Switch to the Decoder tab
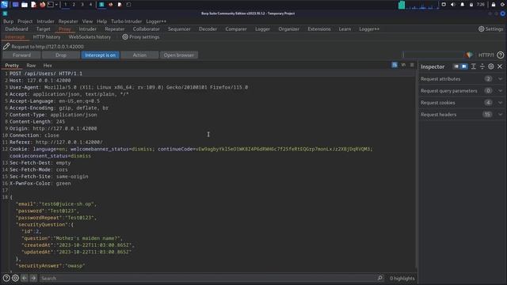The height and width of the screenshot is (285, 507). (208, 29)
